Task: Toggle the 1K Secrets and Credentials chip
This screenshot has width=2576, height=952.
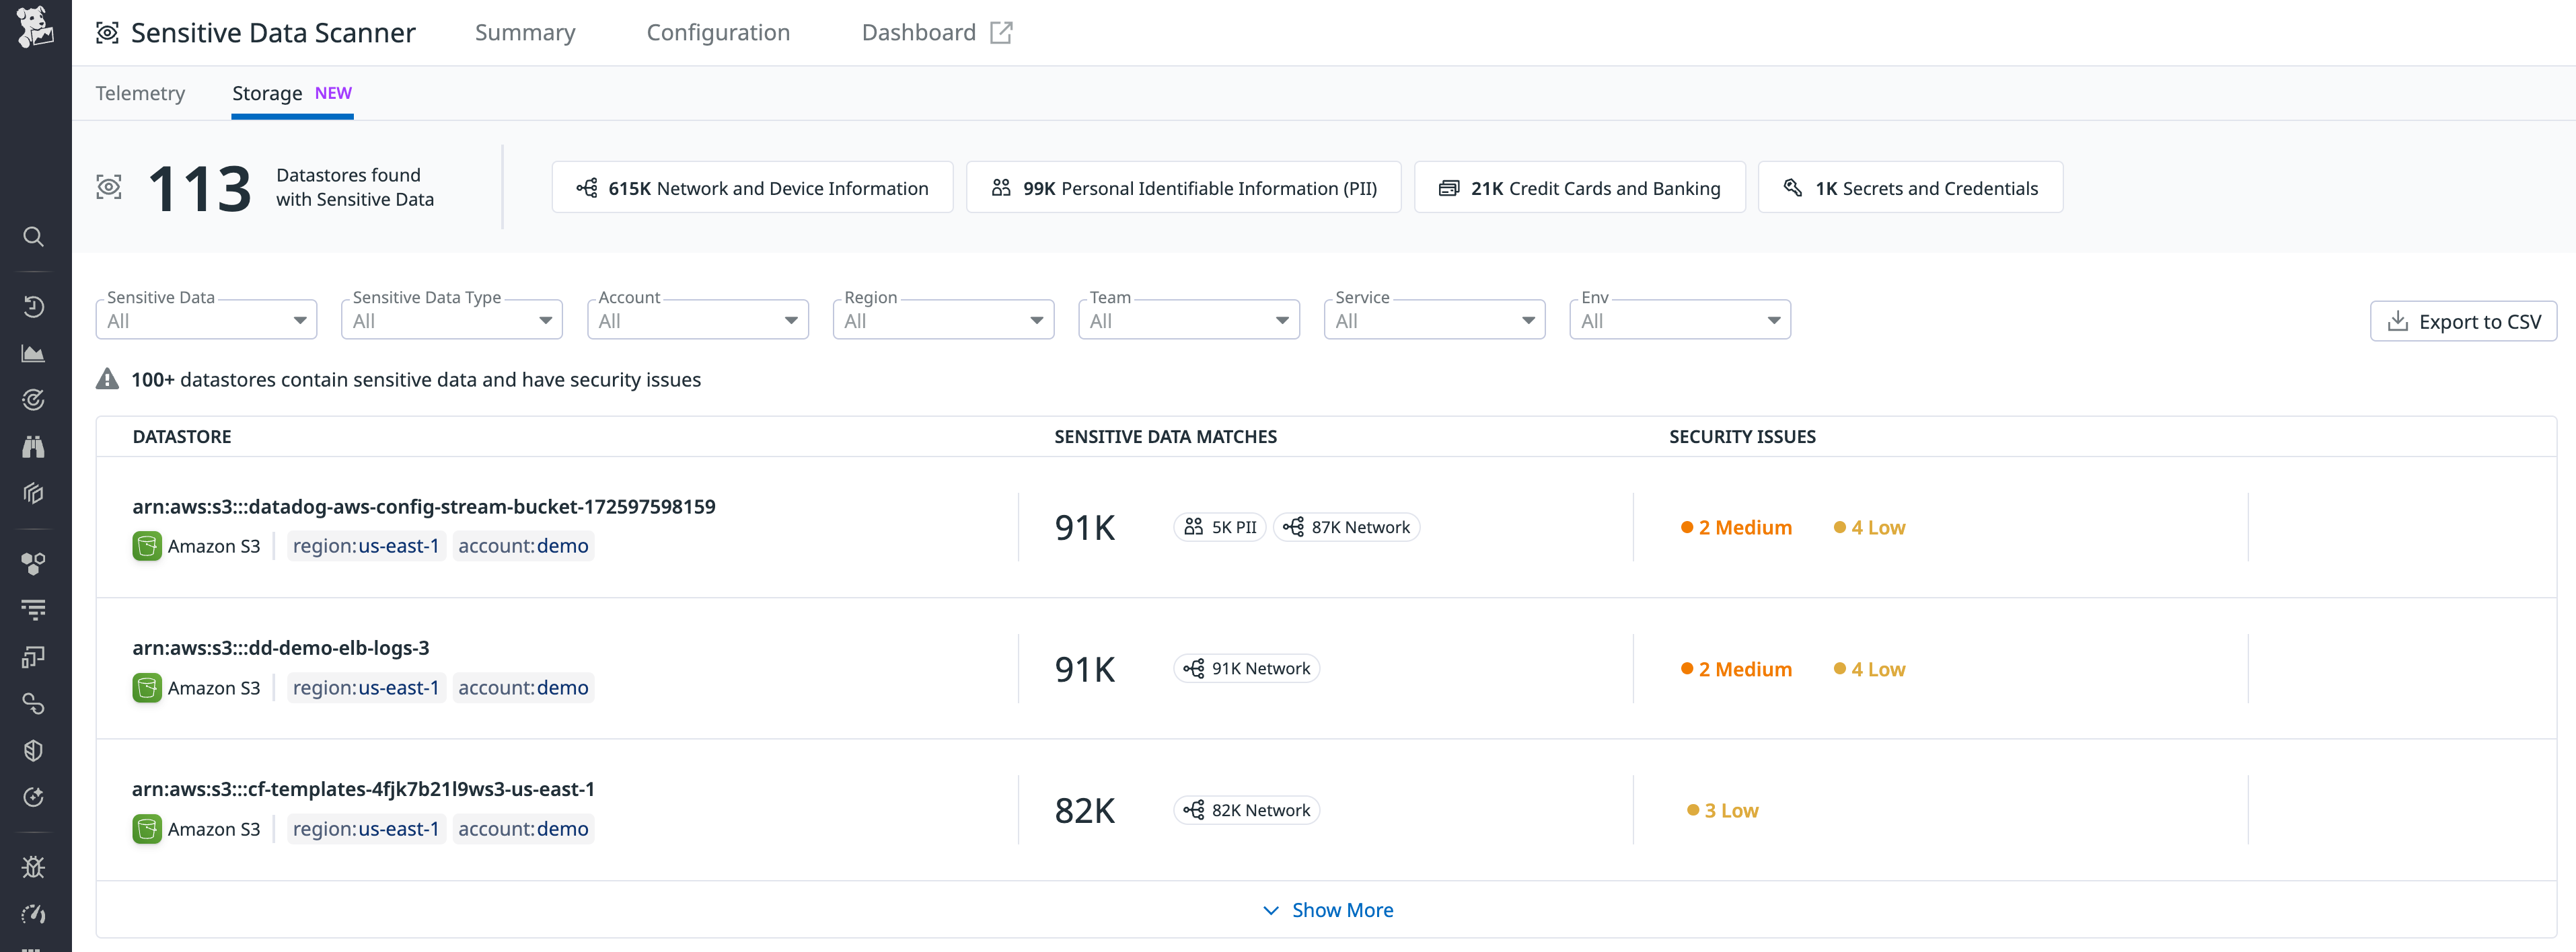Action: coord(1910,187)
